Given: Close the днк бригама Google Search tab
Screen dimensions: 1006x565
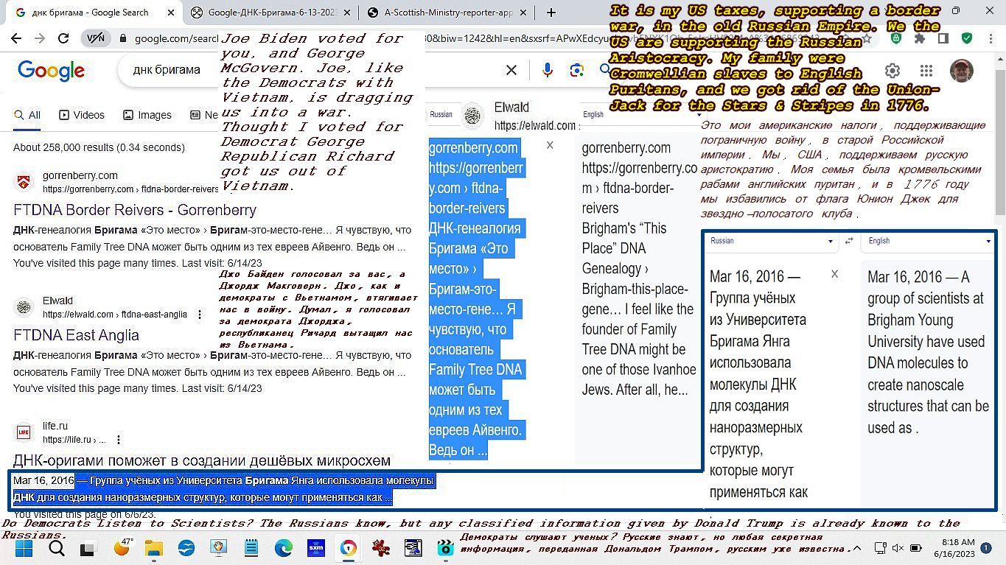Looking at the screenshot, I should click(171, 13).
